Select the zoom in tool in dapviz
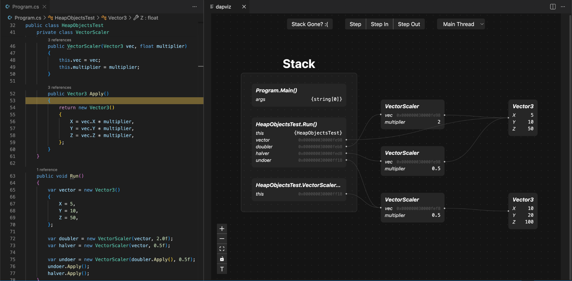Image resolution: width=572 pixels, height=281 pixels. 222,228
